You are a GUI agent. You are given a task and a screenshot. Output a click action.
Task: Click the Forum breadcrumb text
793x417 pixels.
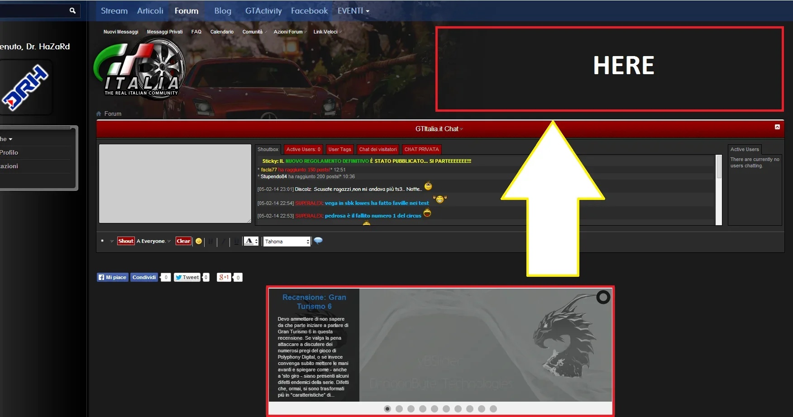[x=113, y=114]
